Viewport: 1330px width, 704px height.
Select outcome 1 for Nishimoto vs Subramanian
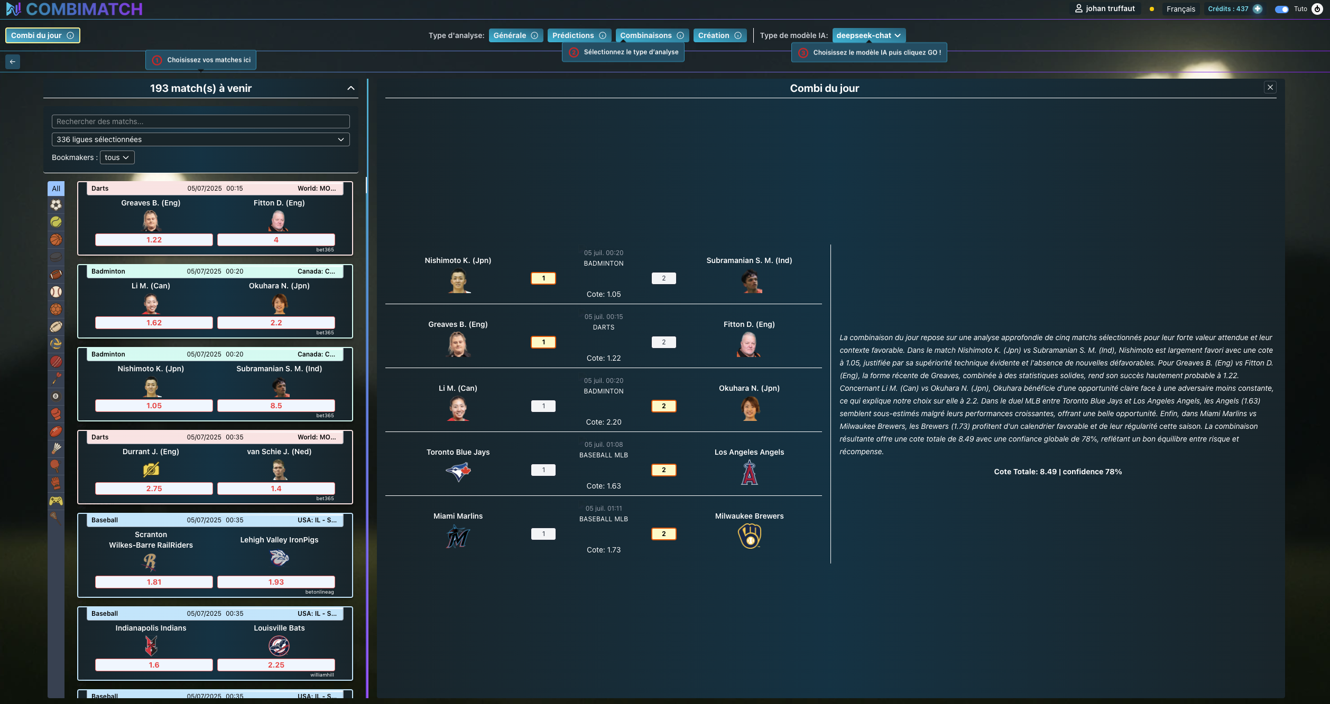click(543, 278)
